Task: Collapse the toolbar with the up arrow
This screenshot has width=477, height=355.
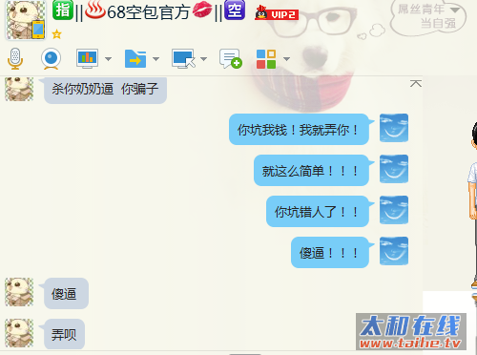Action: (x=416, y=83)
